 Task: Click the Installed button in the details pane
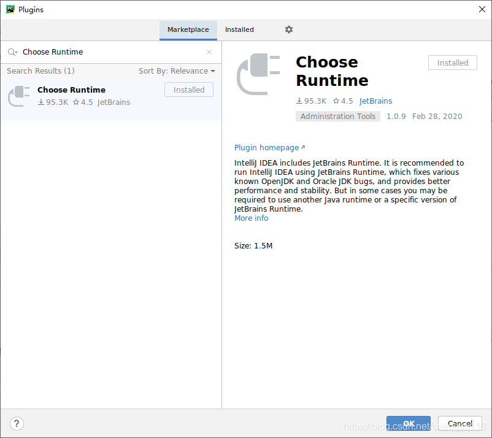click(453, 63)
